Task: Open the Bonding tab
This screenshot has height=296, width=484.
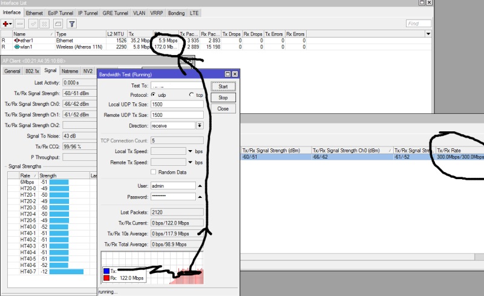Action: pos(176,13)
